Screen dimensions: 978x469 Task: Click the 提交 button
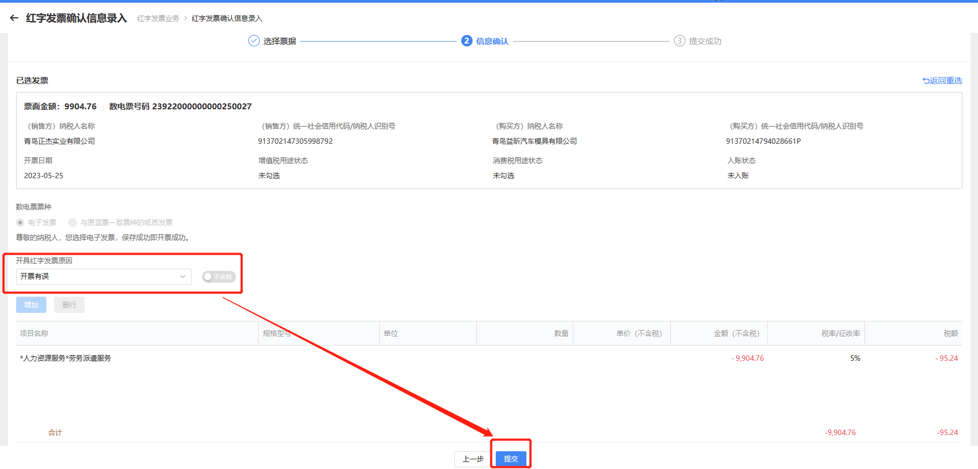pos(511,459)
